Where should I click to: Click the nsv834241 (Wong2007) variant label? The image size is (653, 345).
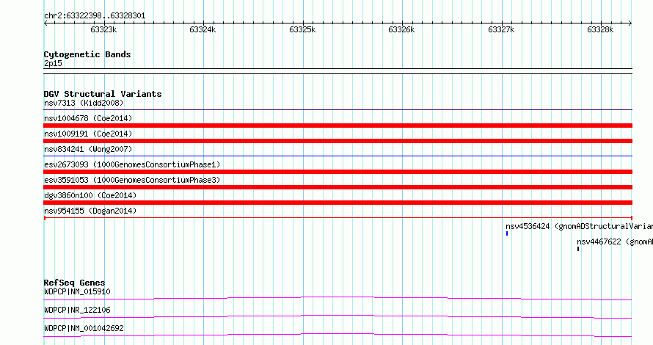coord(88,149)
